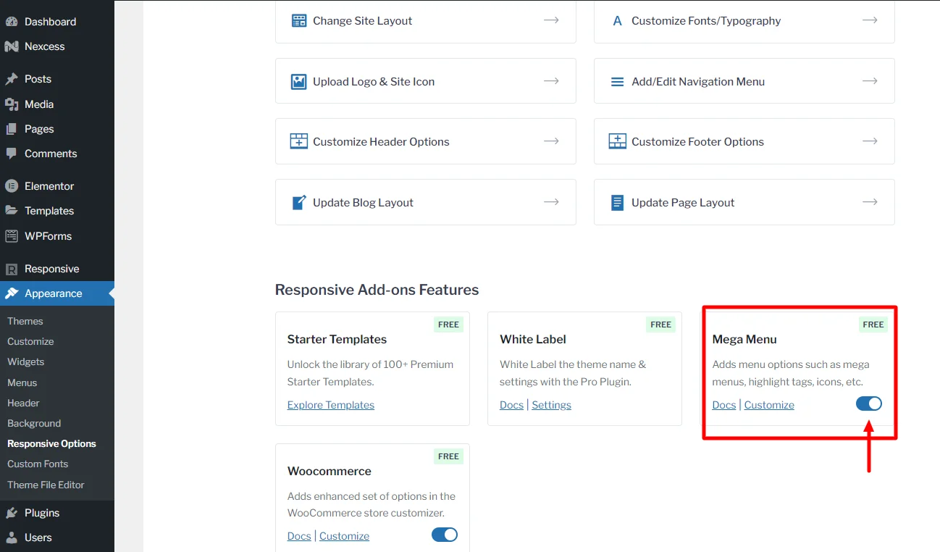Image resolution: width=940 pixels, height=552 pixels.
Task: Click the Update Page Layout document icon
Action: 618,202
